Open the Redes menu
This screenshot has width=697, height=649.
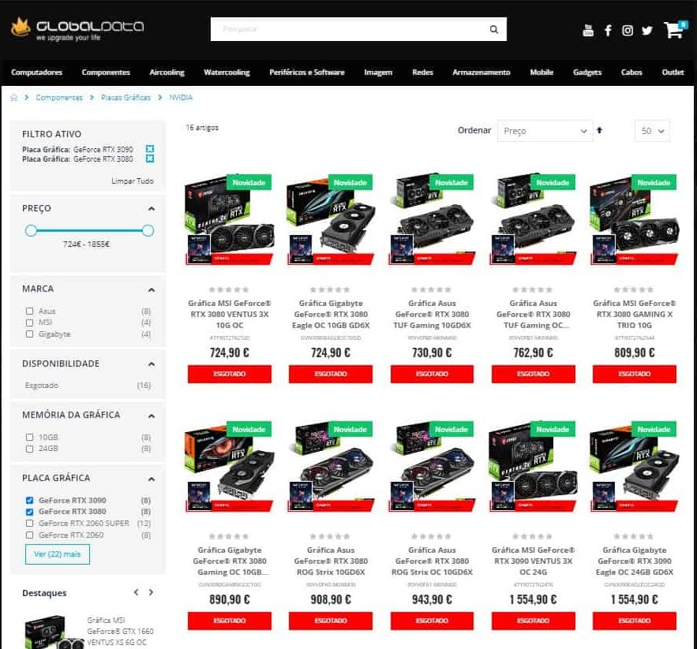click(x=423, y=72)
